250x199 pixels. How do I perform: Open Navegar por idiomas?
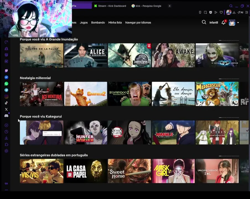point(138,23)
